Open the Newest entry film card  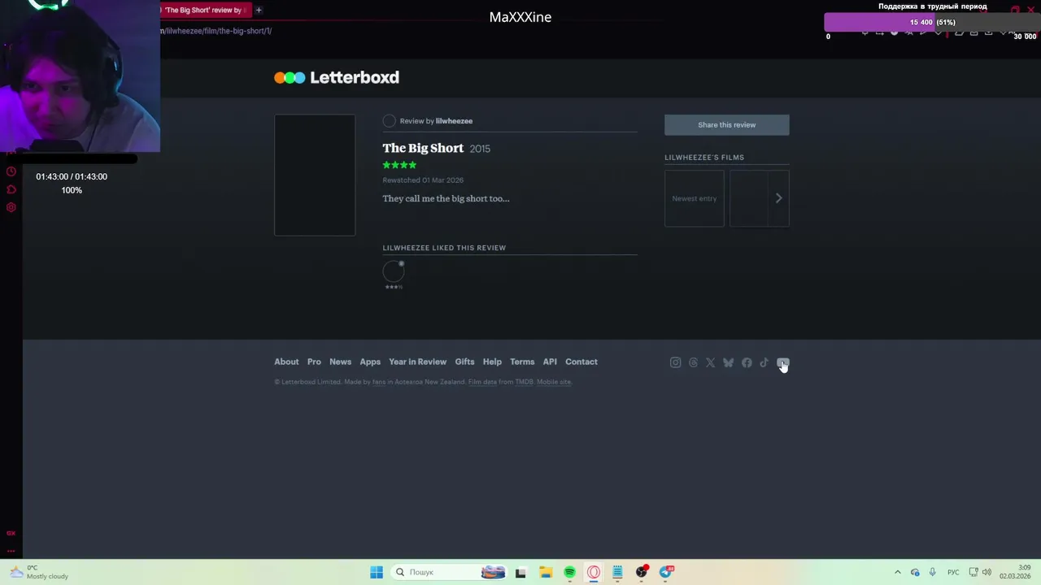695,198
